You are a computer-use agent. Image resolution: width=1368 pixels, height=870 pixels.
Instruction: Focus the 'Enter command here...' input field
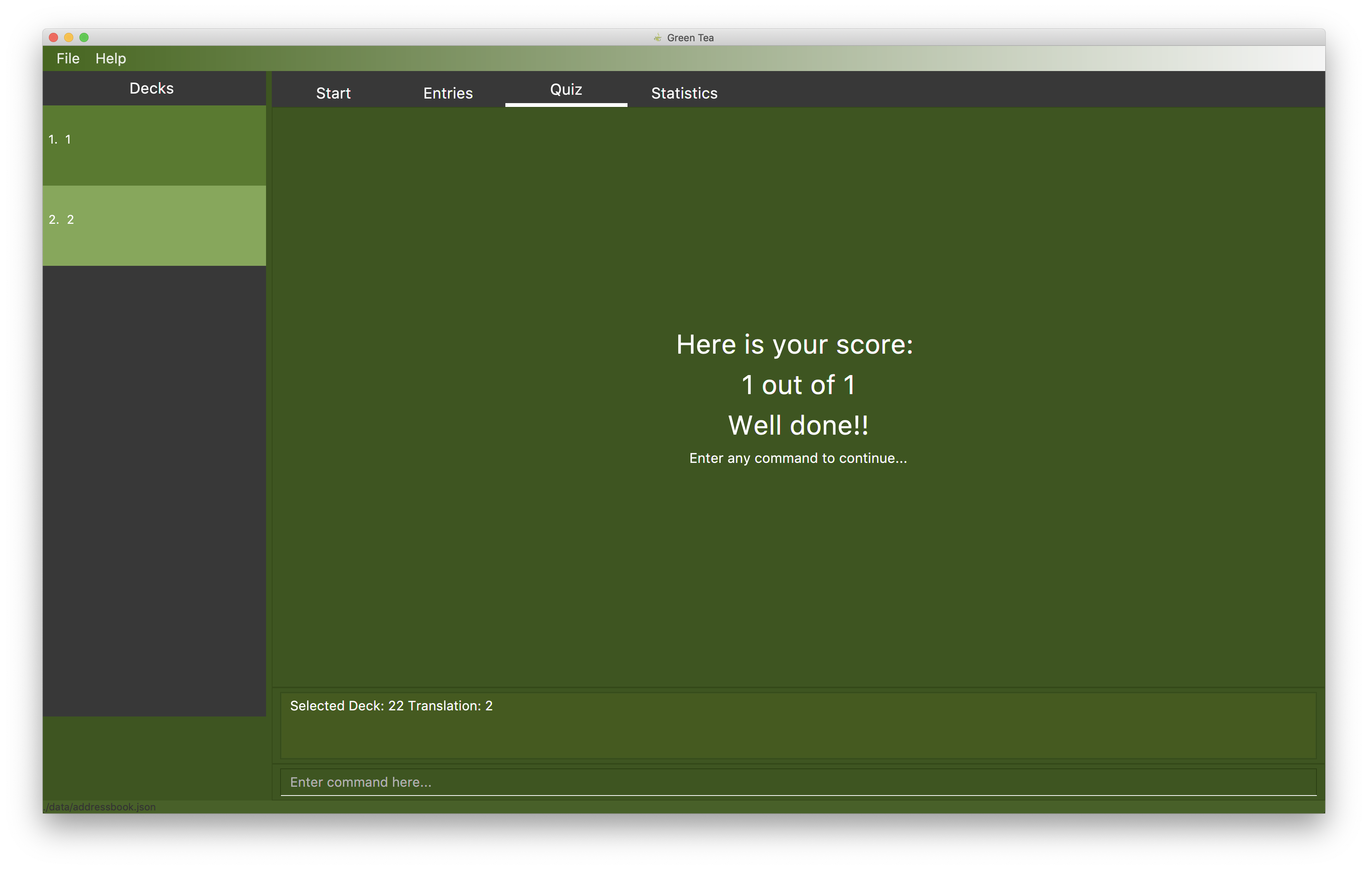(x=798, y=782)
